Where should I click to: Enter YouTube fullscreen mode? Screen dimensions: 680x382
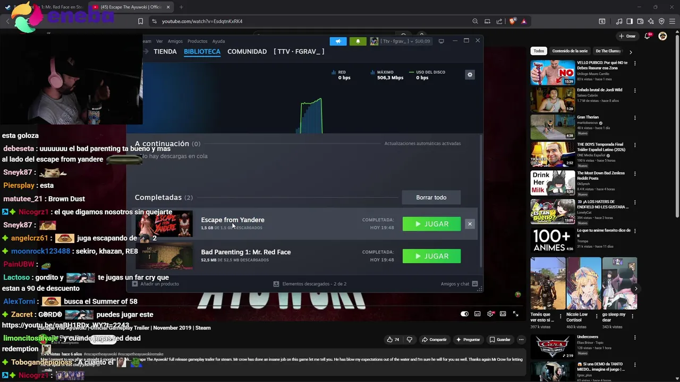pos(515,314)
